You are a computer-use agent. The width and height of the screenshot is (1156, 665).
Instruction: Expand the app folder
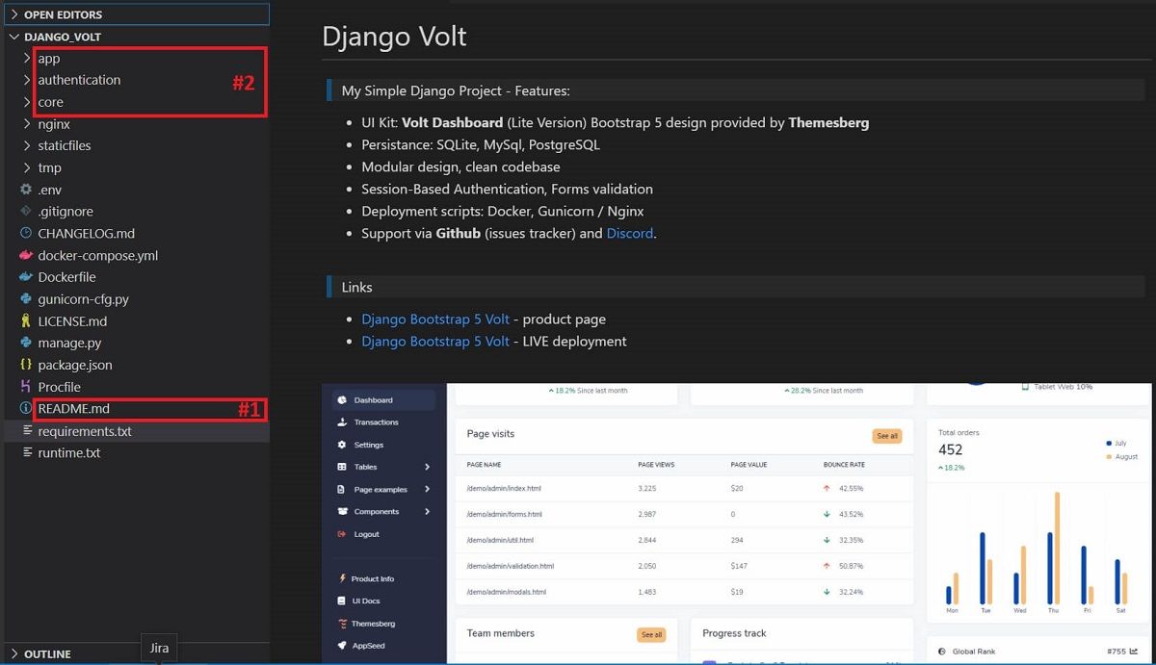point(27,59)
